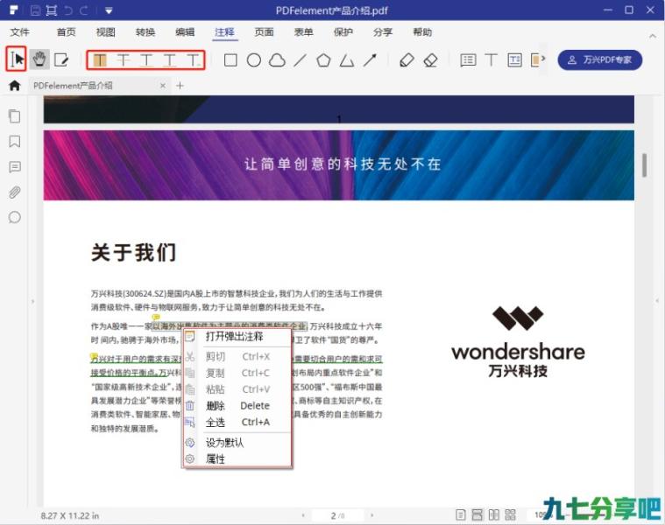This screenshot has width=665, height=525.
Task: Collapse the ribbon with the chevron
Action: pos(652,37)
